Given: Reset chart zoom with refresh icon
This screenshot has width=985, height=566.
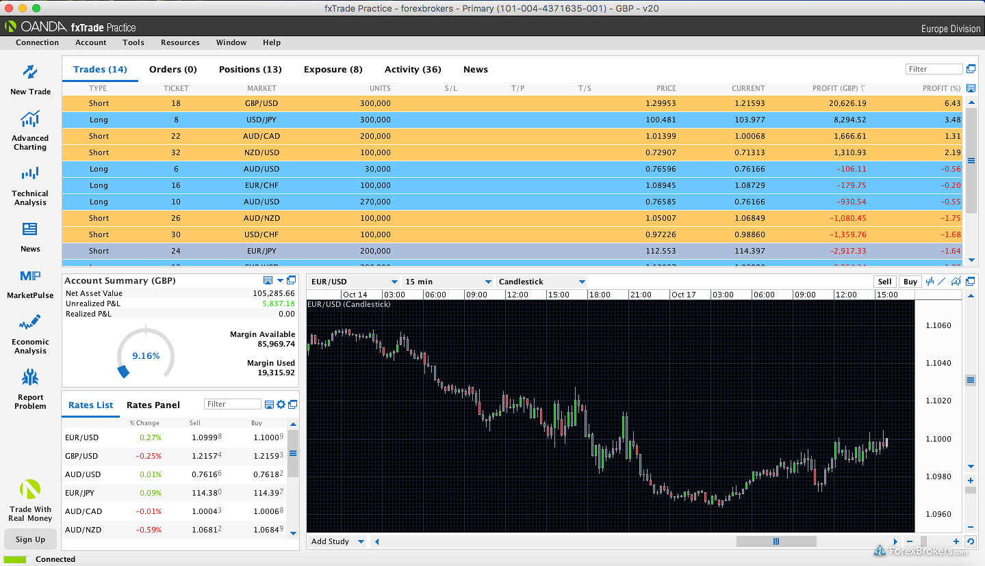Looking at the screenshot, I should coord(970,541).
